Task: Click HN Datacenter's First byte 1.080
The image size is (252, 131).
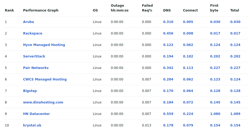Action: [215, 114]
